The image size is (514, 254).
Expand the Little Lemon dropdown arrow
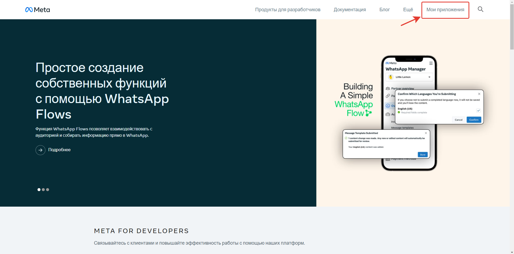click(x=429, y=77)
